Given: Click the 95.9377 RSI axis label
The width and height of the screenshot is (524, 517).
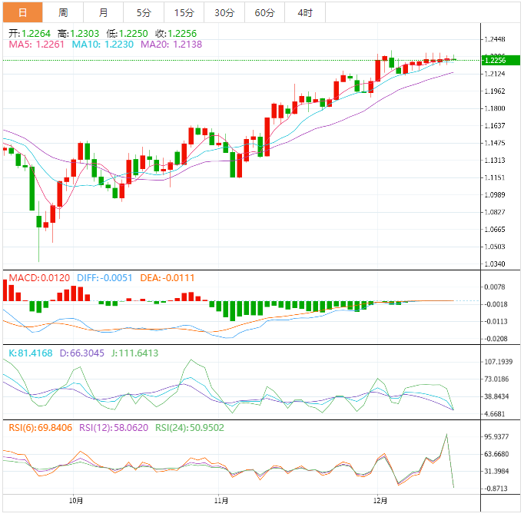Looking at the screenshot, I should (496, 436).
